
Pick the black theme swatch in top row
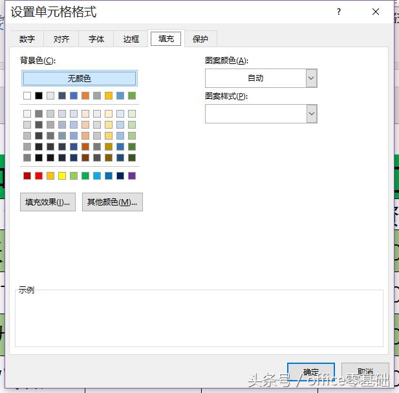point(39,96)
